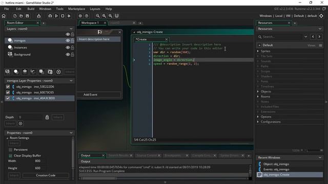Image resolution: width=328 pixels, height=184 pixels.
Task: Open the resource search filter dropdown
Action: pos(305,37)
